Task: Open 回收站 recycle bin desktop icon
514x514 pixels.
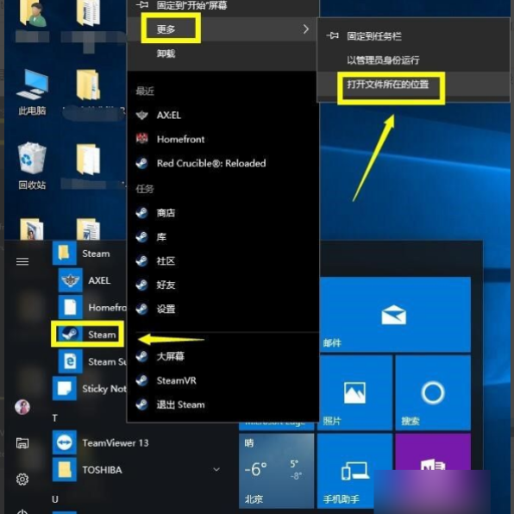Action: pyautogui.click(x=32, y=166)
